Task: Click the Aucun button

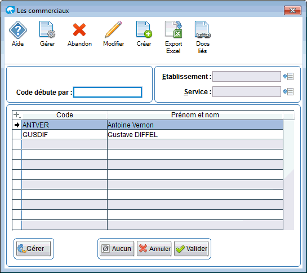Action: click(x=117, y=249)
